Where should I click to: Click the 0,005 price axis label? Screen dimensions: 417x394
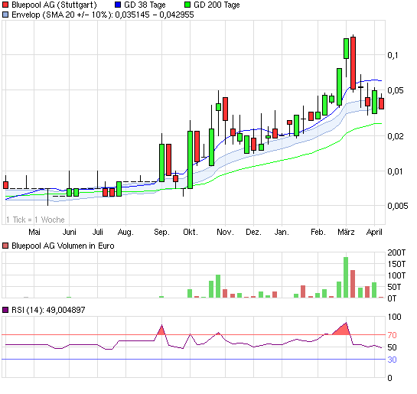pos(398,206)
